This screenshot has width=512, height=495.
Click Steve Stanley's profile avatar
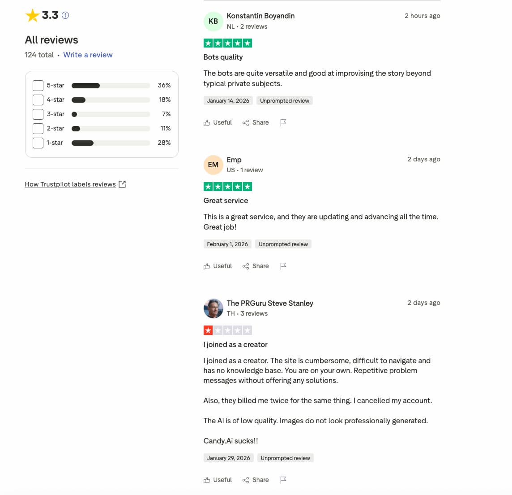(213, 308)
